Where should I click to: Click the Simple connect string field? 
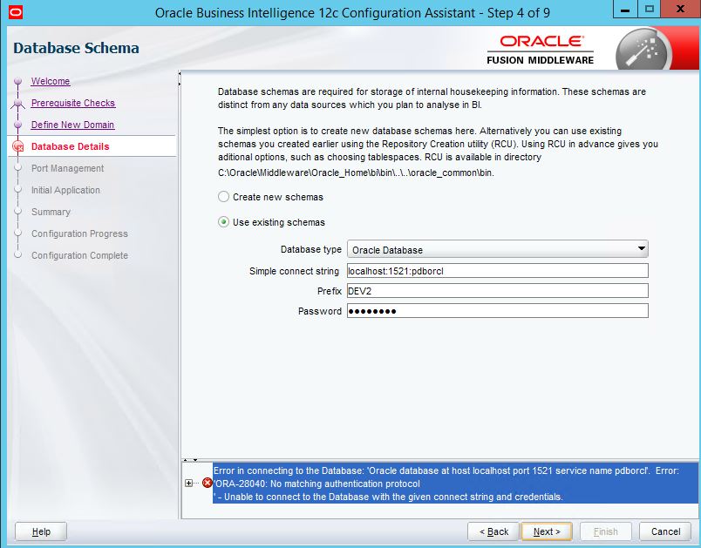click(497, 271)
